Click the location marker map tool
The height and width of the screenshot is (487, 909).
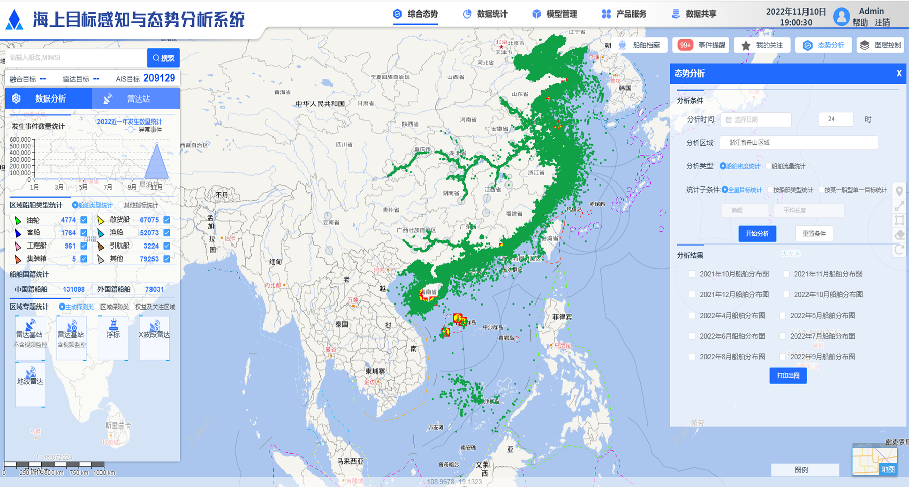899,191
